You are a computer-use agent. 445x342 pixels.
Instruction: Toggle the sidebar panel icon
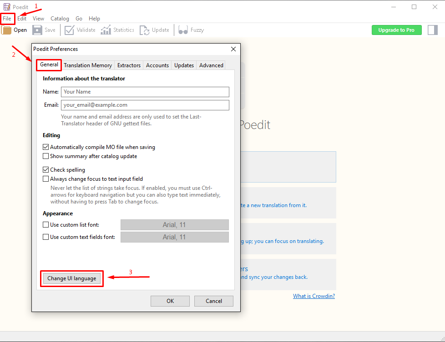[433, 30]
